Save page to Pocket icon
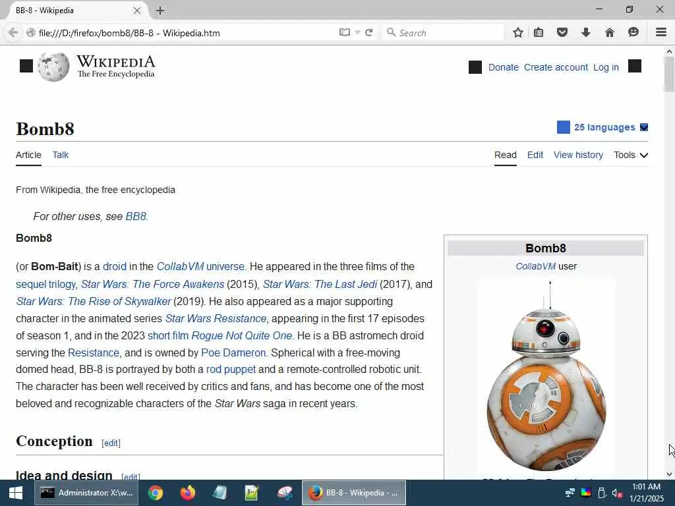This screenshot has width=675, height=506. (562, 32)
